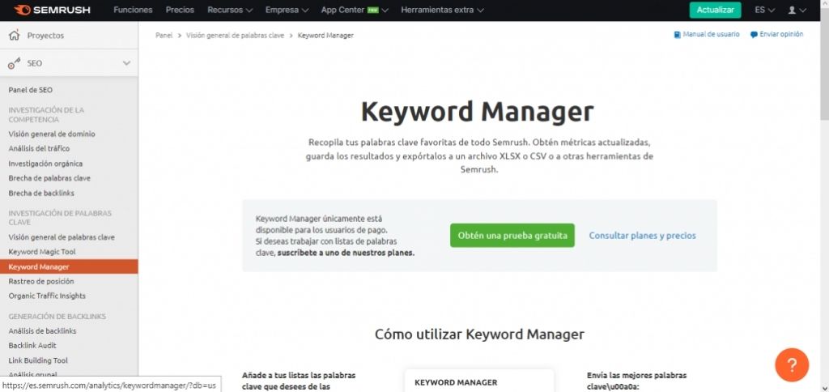This screenshot has width=829, height=392.
Task: Open Brecha de backlinks in sidebar
Action: 41,193
